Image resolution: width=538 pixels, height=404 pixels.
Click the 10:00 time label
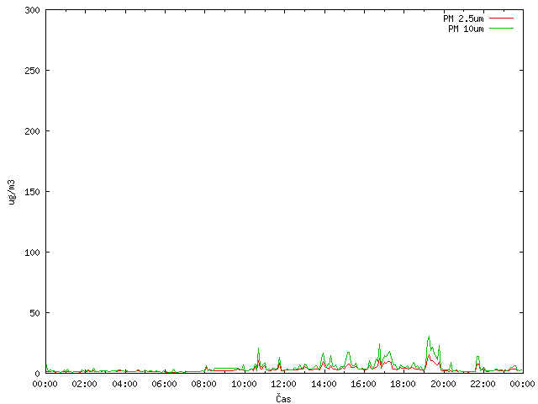244,384
